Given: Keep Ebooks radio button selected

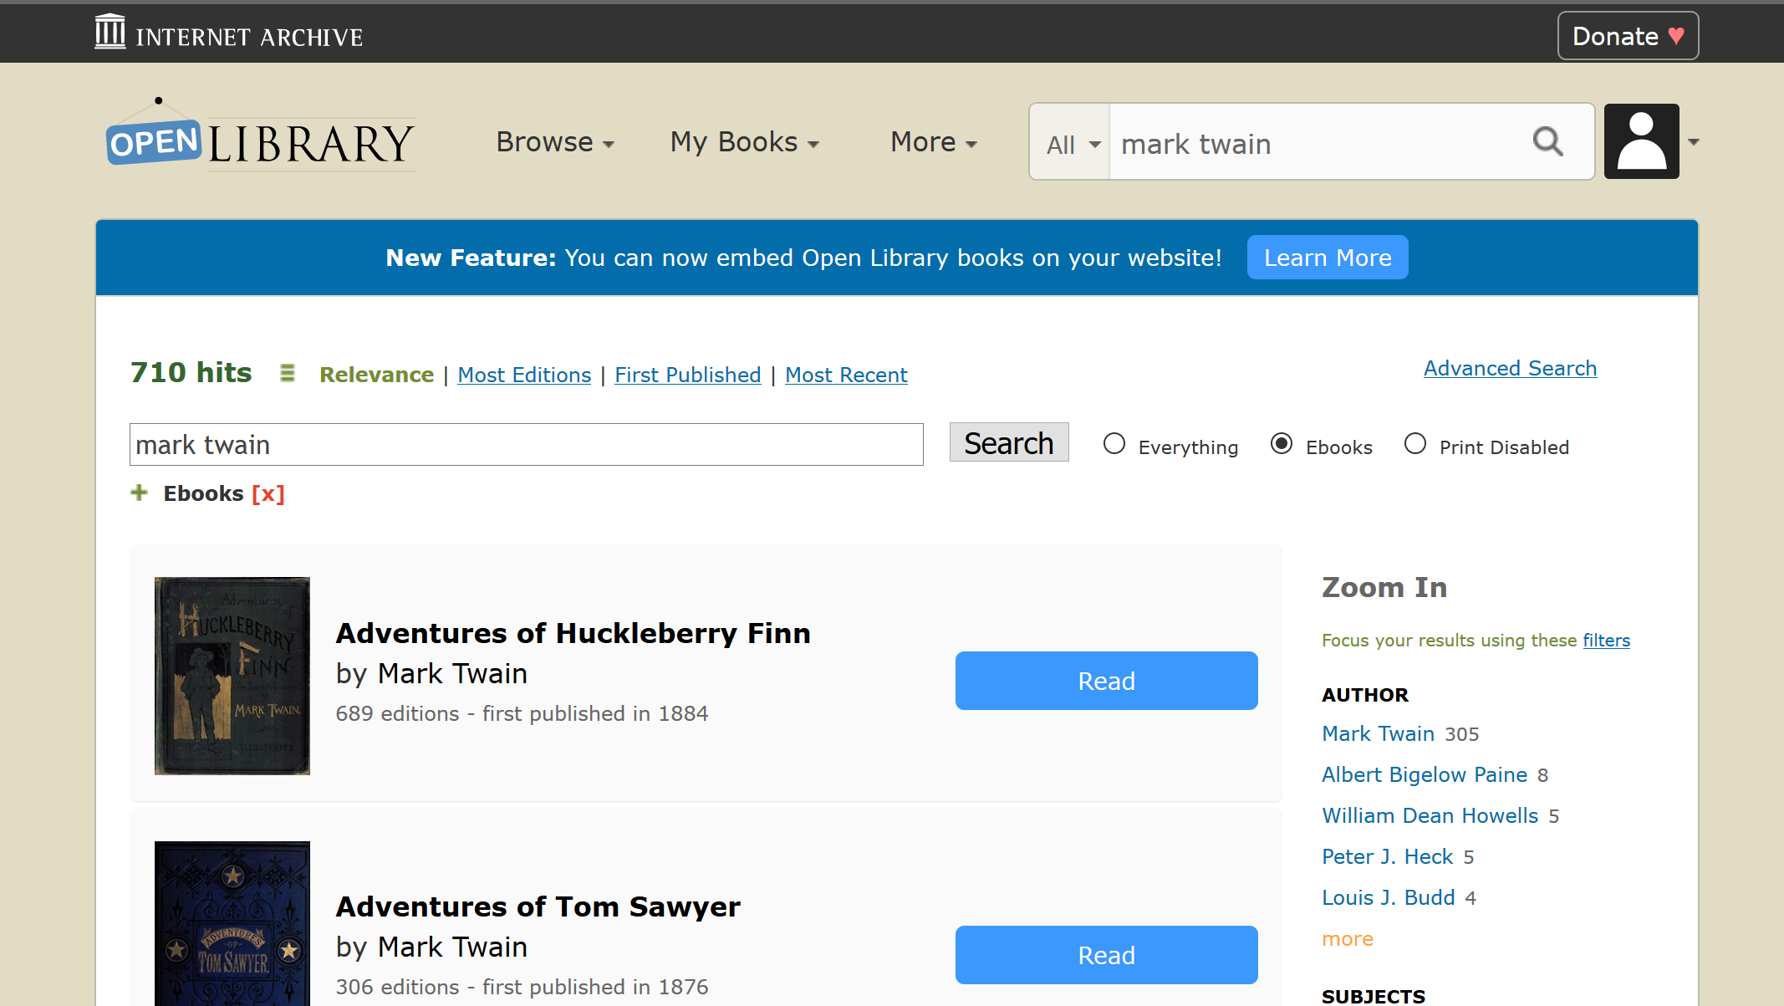Looking at the screenshot, I should pos(1282,443).
